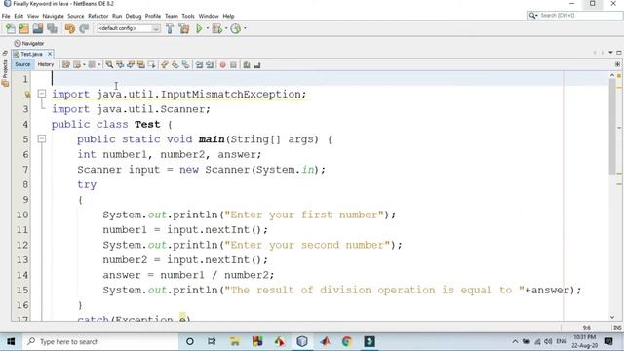Open MATLAB from the taskbar
Image resolution: width=624 pixels, height=351 pixels.
point(325,341)
